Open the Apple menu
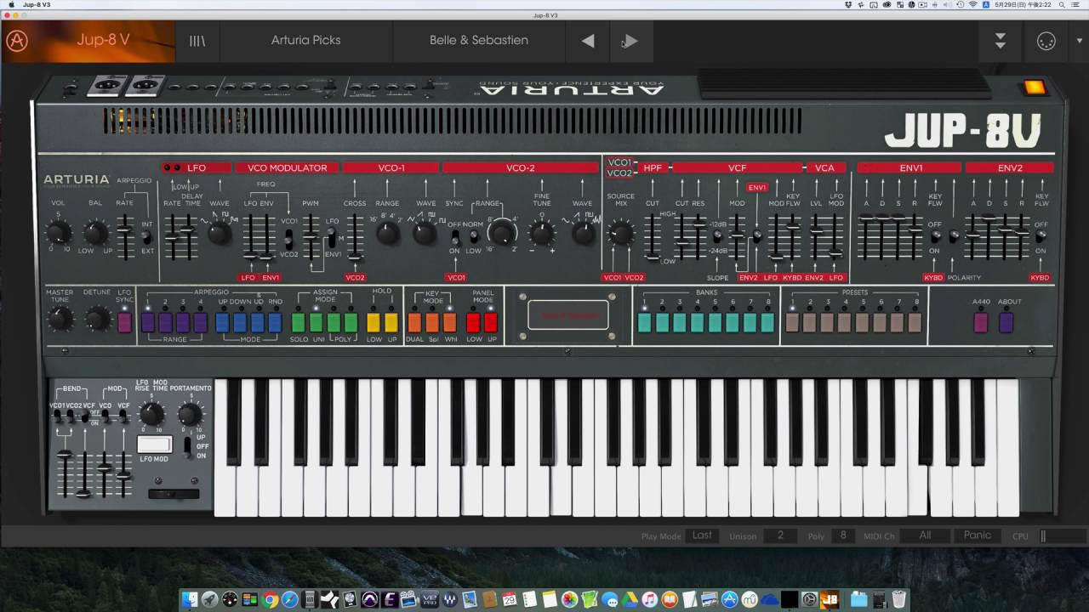 (11, 4)
